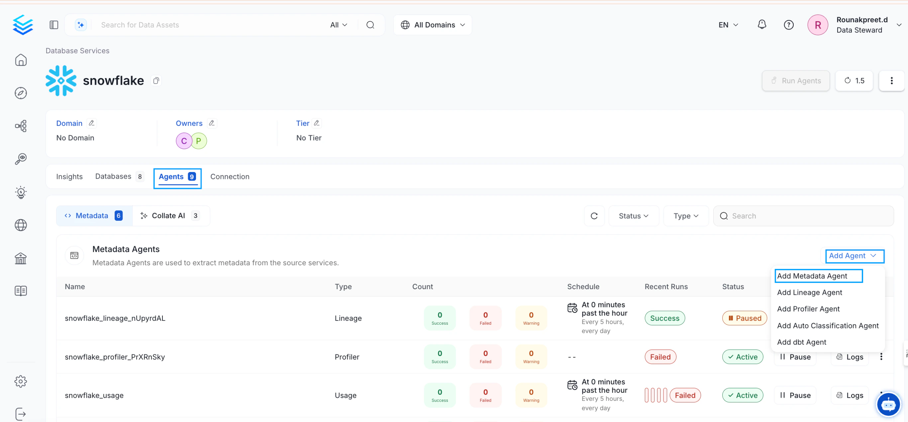Open the help question mark icon
908x422 pixels.
point(788,25)
